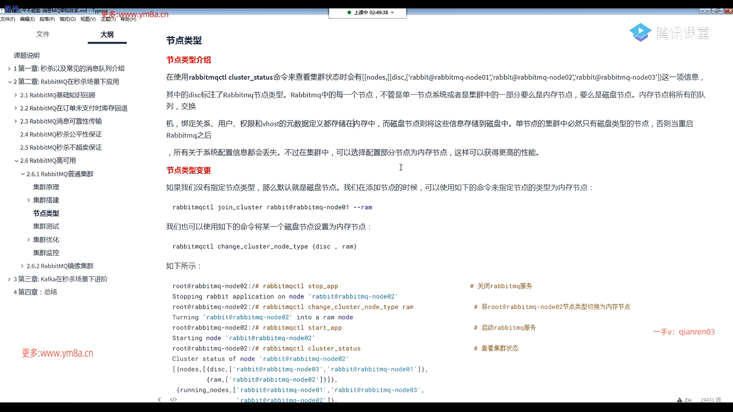Switch to 大纲 sidebar tab

pos(107,34)
